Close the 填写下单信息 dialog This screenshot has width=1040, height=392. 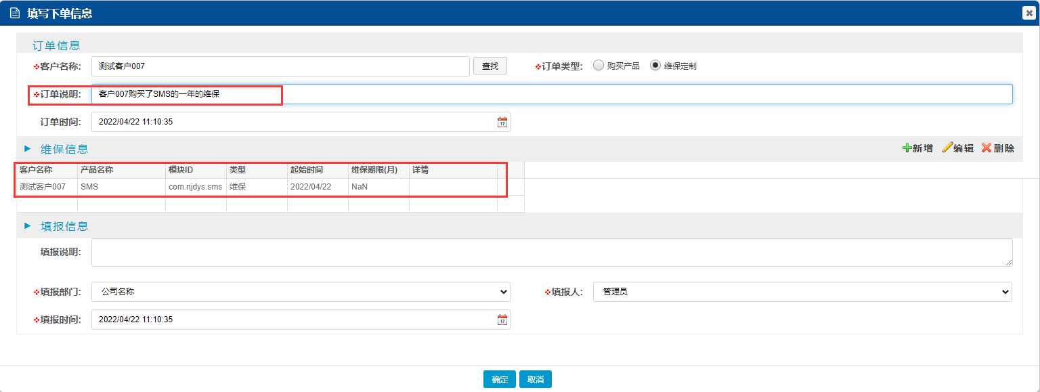[1029, 13]
